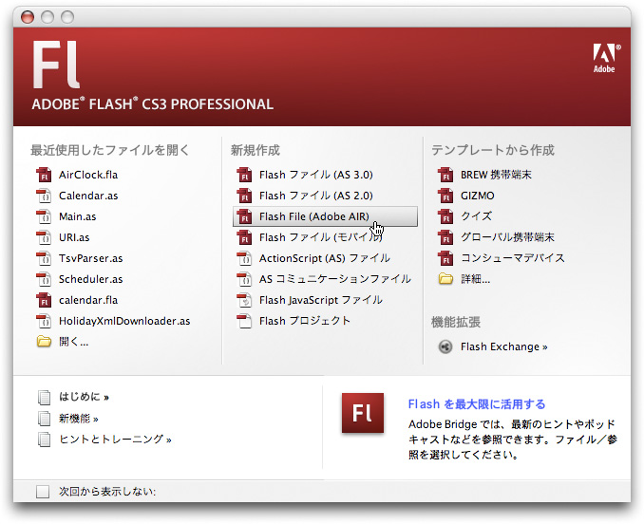Click the icon for Flash ファイル (モバイル)
Screen dimensions: 644x524
point(244,237)
